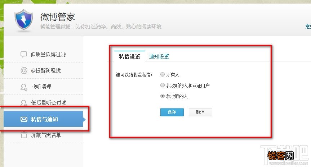Select the 私信与通知 sidebar item
Viewport: 311px width, 167px height.
(x=43, y=119)
